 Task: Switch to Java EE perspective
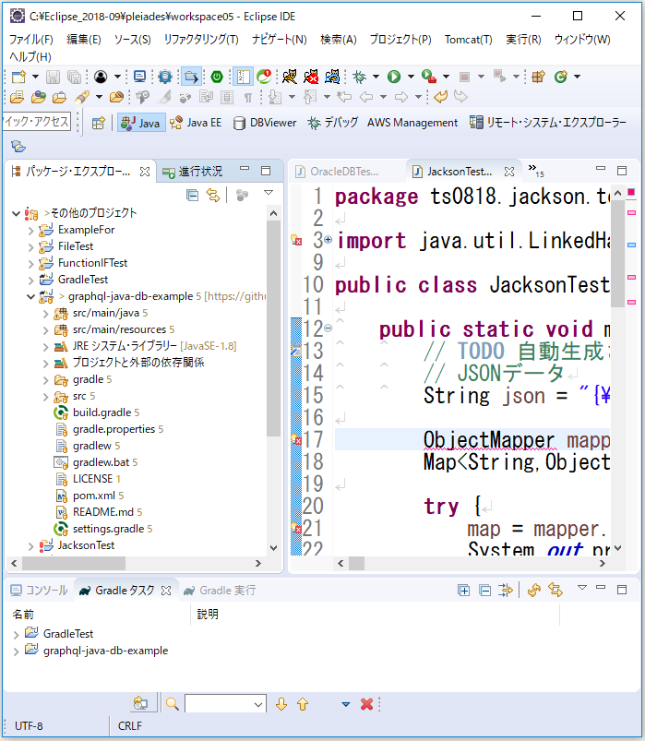click(x=197, y=123)
